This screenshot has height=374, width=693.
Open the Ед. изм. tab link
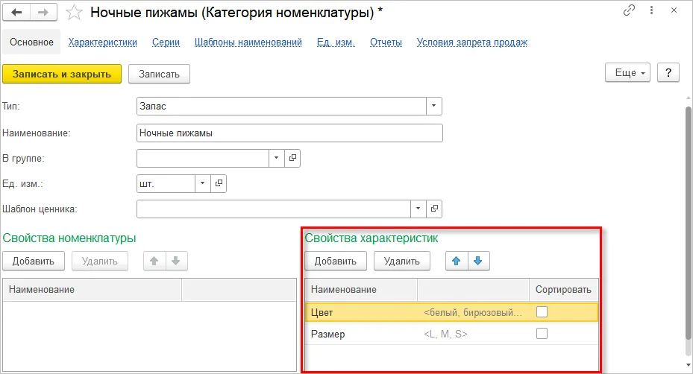pos(336,42)
